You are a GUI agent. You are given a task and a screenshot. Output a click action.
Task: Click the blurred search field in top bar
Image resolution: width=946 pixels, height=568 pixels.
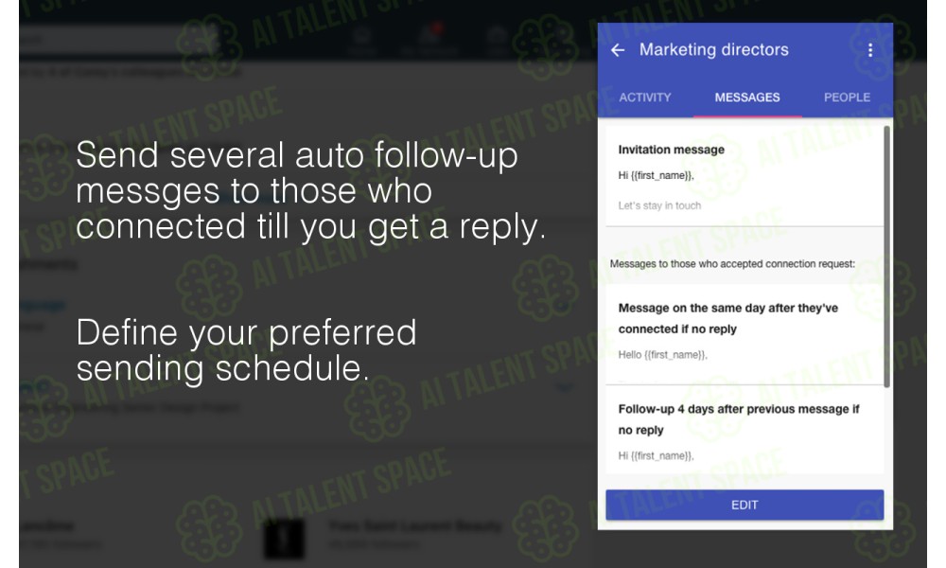pos(102,40)
